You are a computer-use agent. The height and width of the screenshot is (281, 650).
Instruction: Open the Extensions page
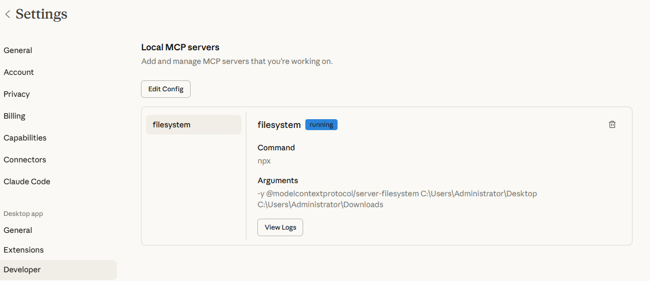[23, 250]
